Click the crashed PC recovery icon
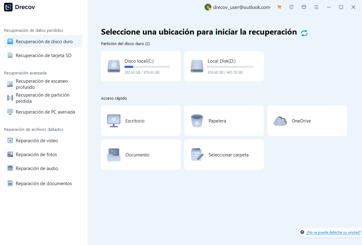 10,112
